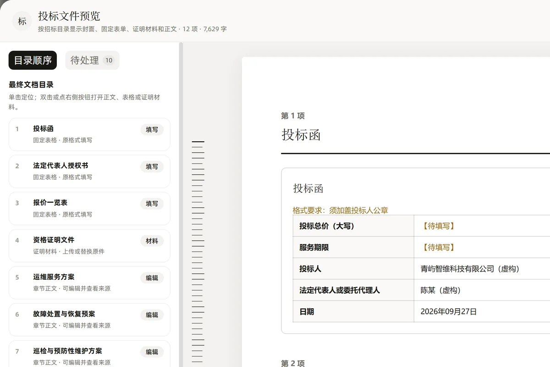This screenshot has width=550, height=367.
Task: Click the 服务期限 label cell
Action: click(x=353, y=247)
